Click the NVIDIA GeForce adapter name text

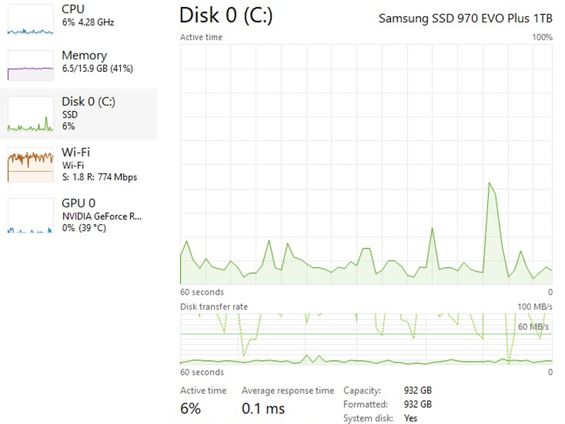[x=102, y=216]
